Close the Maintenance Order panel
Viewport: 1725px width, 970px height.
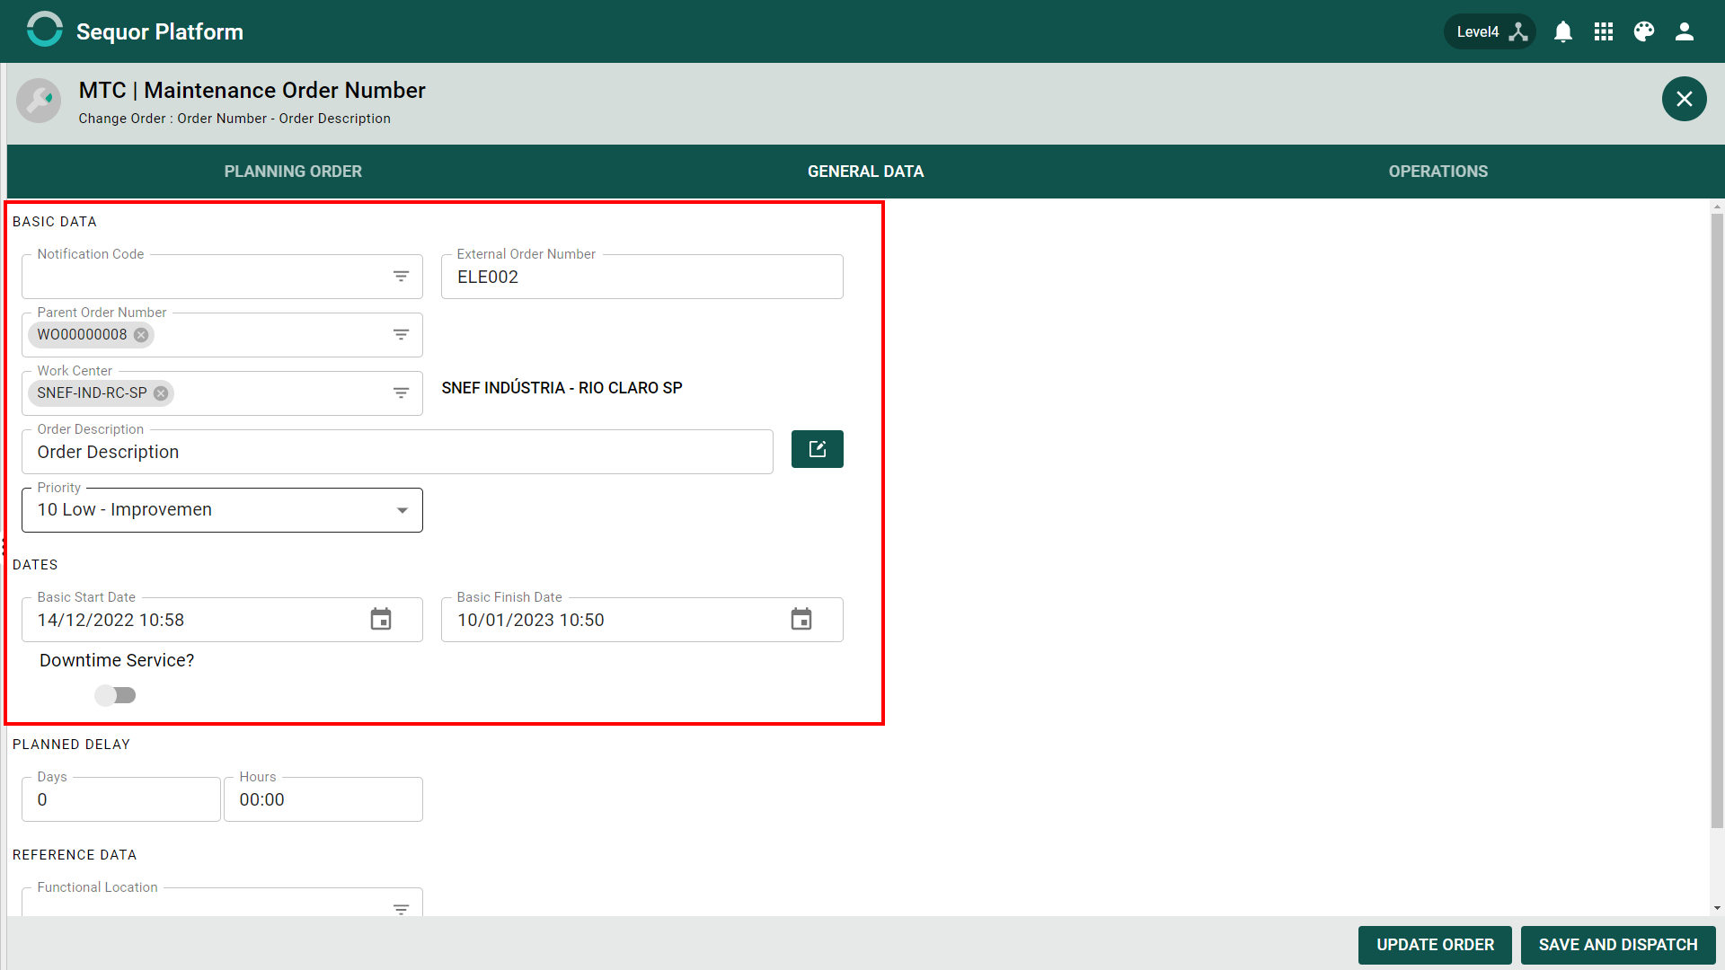(1685, 99)
